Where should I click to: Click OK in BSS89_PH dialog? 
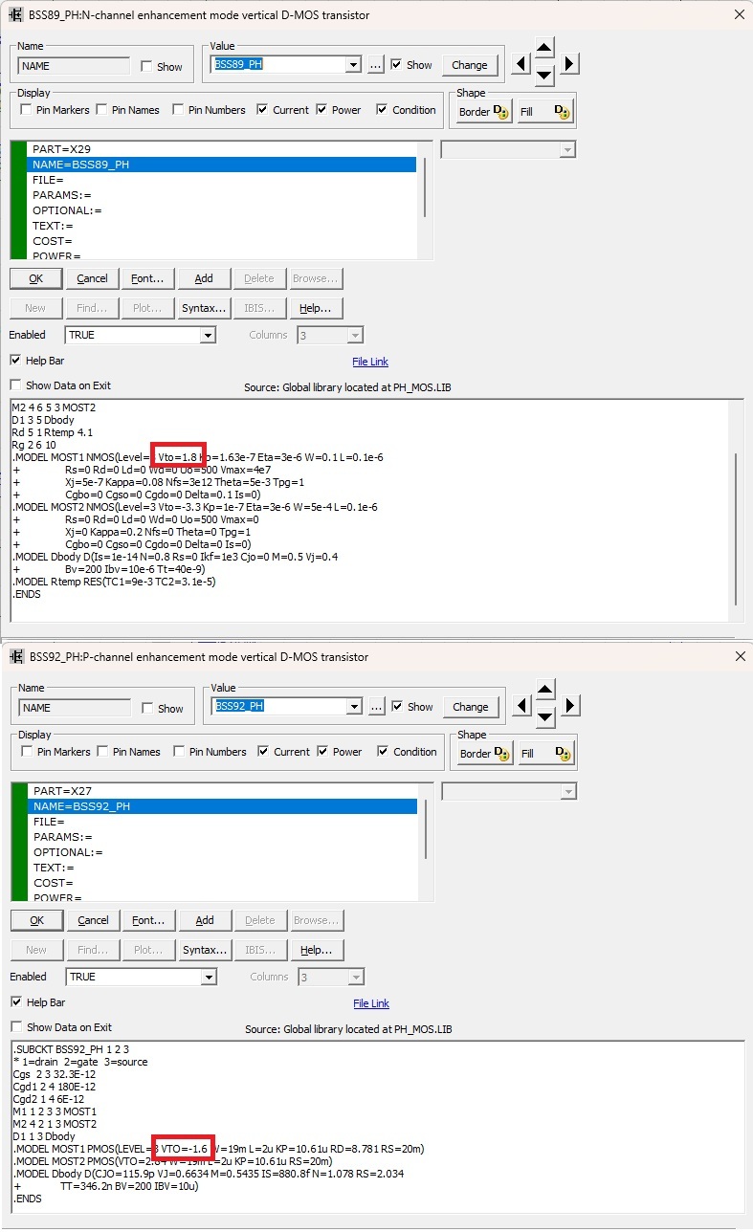pyautogui.click(x=36, y=278)
